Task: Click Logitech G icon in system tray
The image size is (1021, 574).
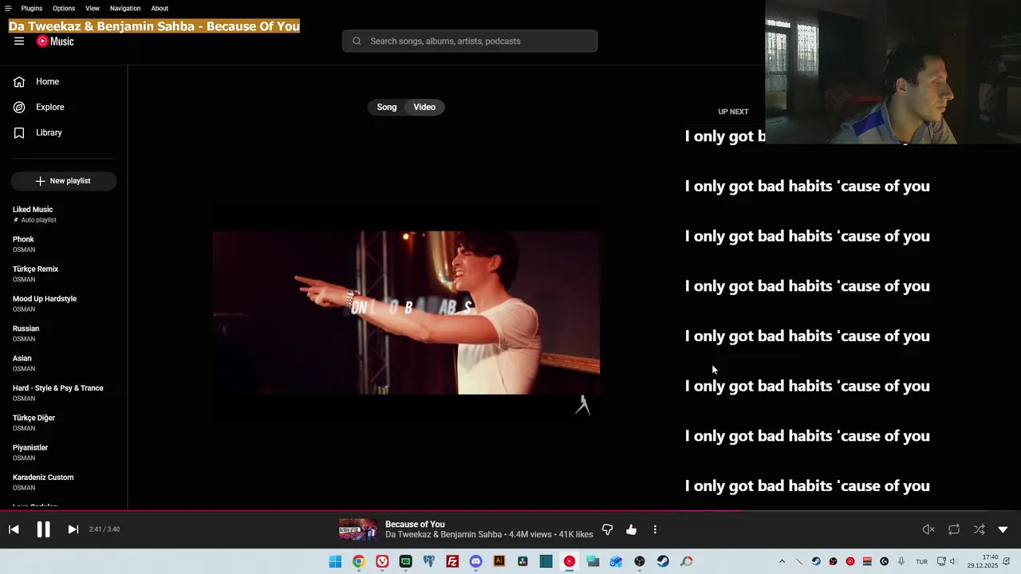Action: [x=884, y=561]
